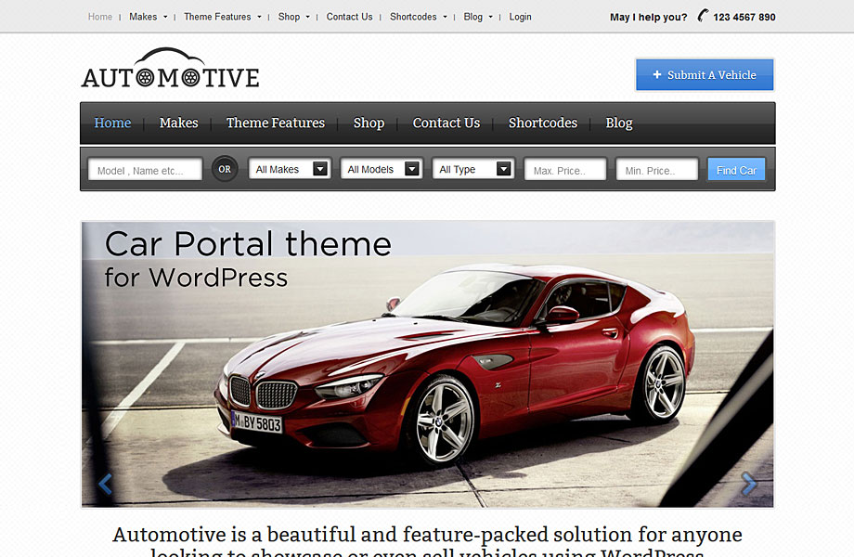854x557 pixels.
Task: Select Makes in main navigation
Action: 178,123
